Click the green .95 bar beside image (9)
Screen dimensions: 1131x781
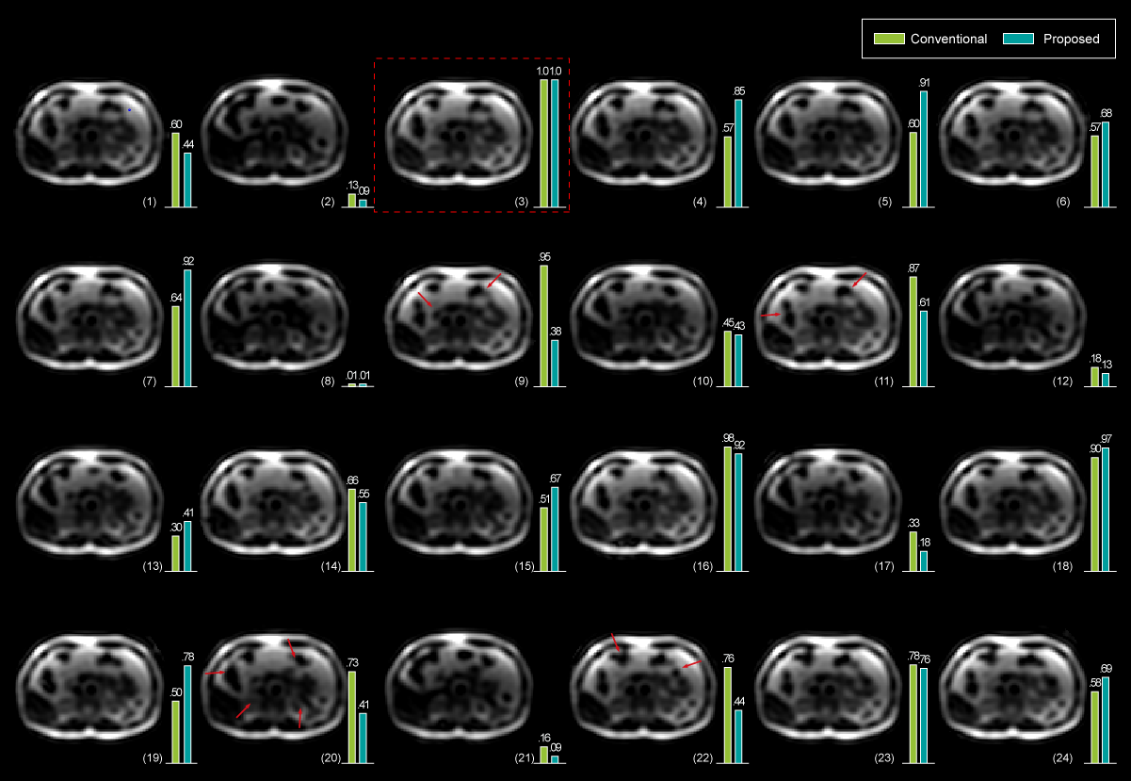pyautogui.click(x=543, y=326)
